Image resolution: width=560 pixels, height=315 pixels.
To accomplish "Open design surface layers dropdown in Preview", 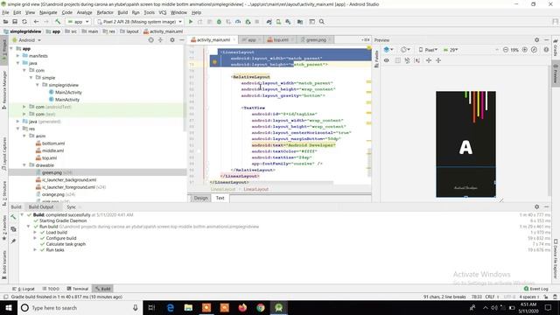I will 388,50.
